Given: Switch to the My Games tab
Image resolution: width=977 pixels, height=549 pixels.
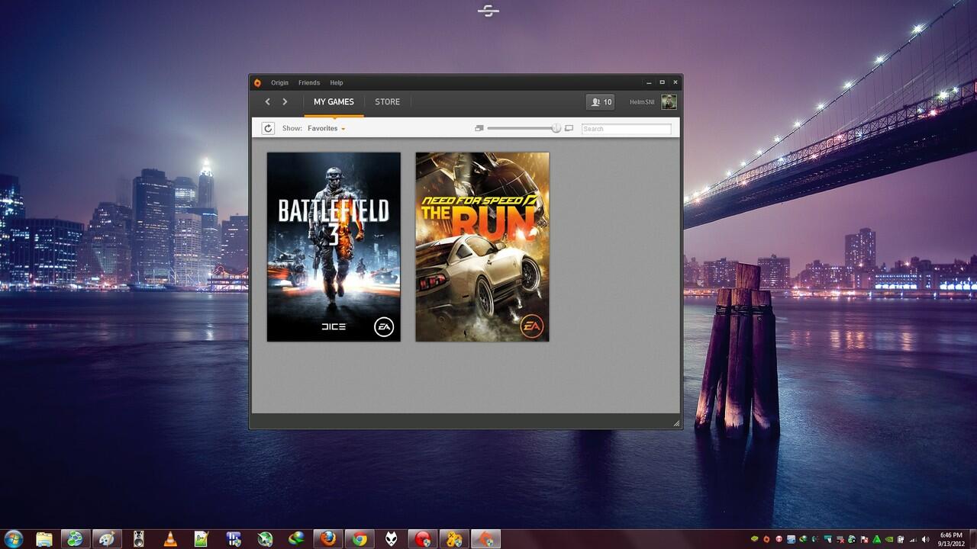Looking at the screenshot, I should click(334, 102).
